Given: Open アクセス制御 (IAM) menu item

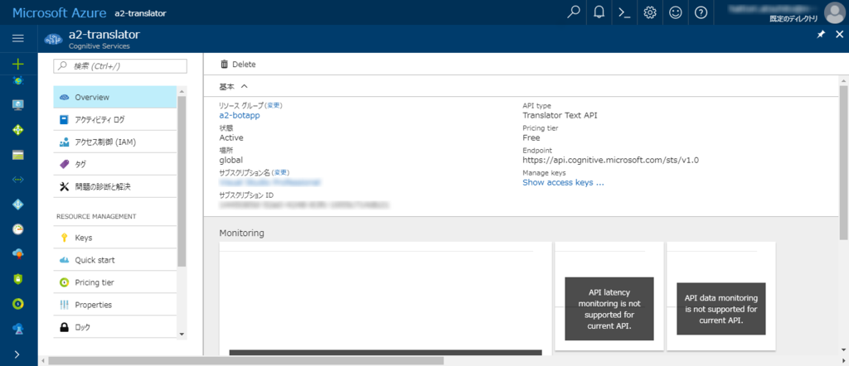Looking at the screenshot, I should tap(114, 142).
